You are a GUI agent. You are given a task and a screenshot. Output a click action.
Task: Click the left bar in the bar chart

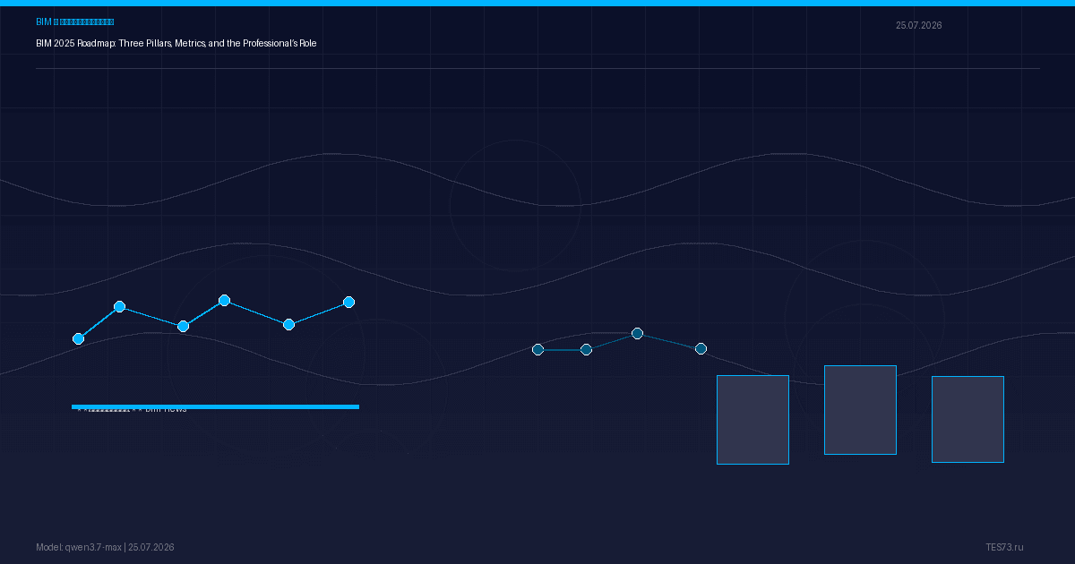(x=752, y=420)
